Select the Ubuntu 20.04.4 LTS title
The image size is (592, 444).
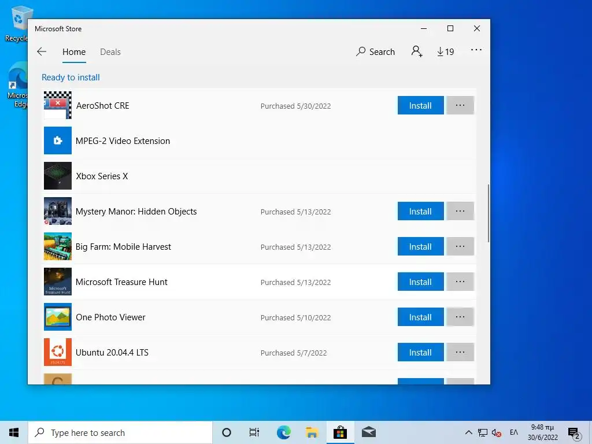(x=112, y=353)
